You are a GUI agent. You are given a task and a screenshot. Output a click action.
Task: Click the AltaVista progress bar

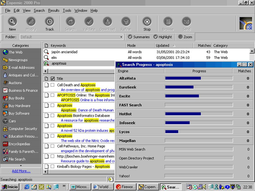click(x=199, y=78)
